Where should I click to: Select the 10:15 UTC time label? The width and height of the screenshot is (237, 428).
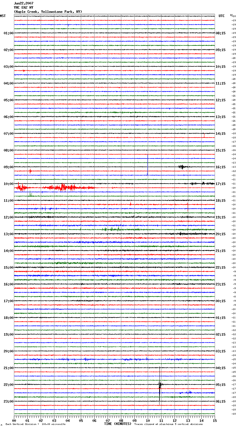221,67
